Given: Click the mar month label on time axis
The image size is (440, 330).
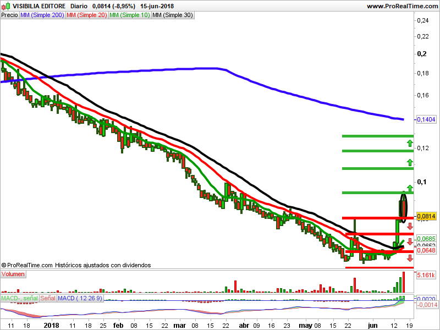Looking at the screenshot, I should [180, 326].
